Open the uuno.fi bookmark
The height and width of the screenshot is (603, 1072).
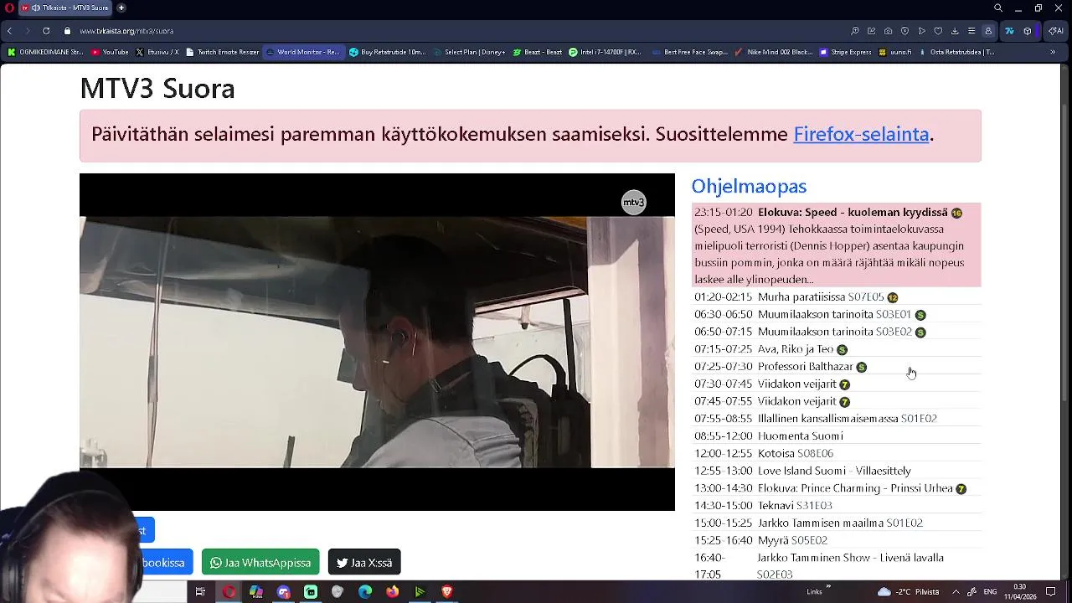tap(894, 52)
